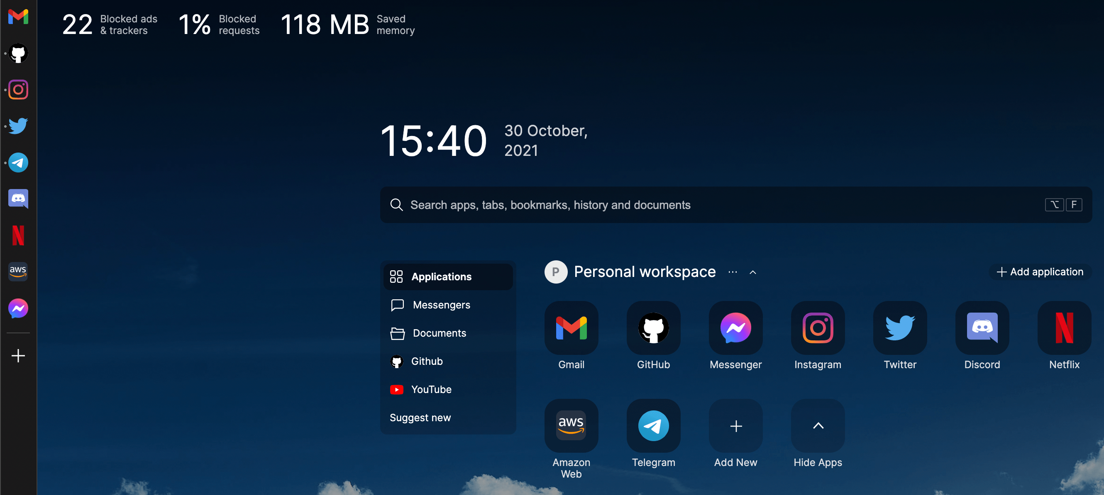
Task: Open Gmail from the left sidebar
Action: pyautogui.click(x=18, y=17)
